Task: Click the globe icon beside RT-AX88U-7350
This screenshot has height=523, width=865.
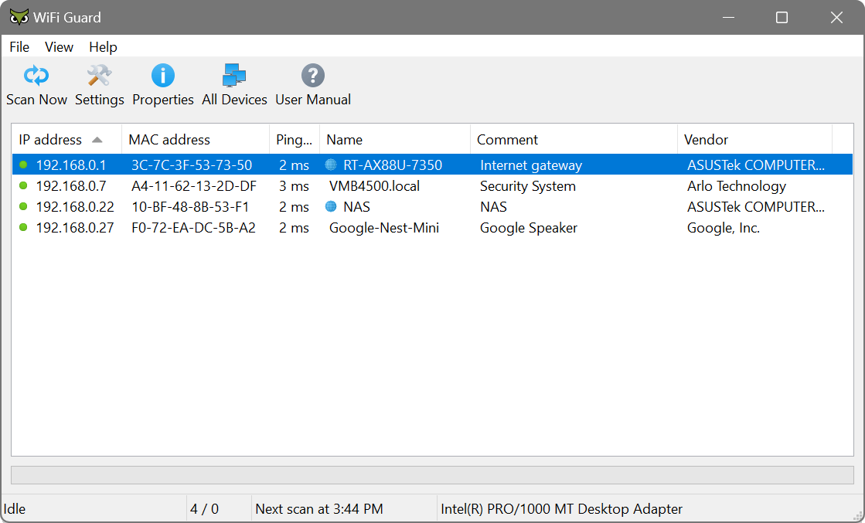Action: (331, 165)
